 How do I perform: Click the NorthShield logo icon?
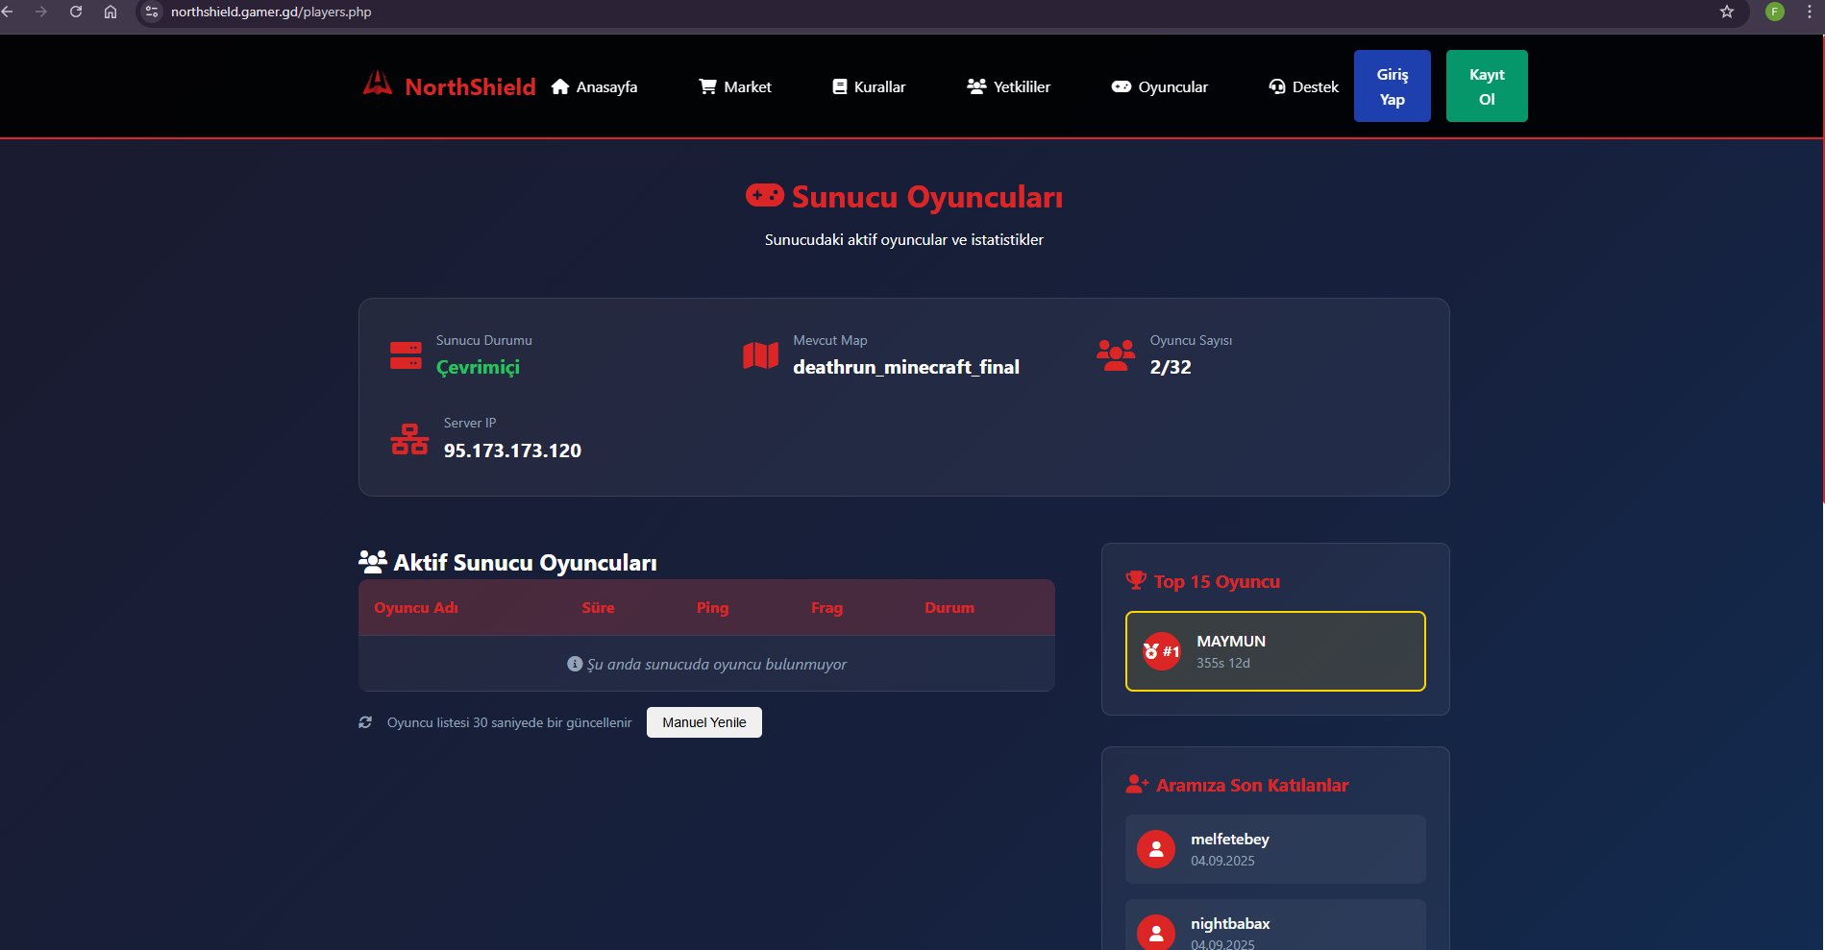(x=377, y=84)
